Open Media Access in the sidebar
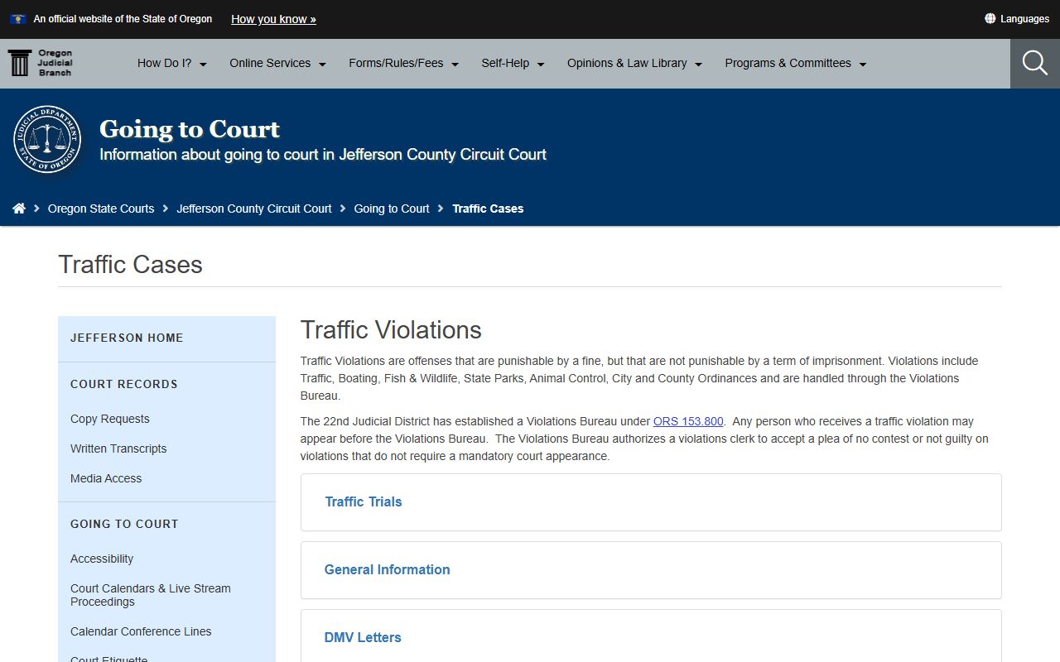 (106, 478)
